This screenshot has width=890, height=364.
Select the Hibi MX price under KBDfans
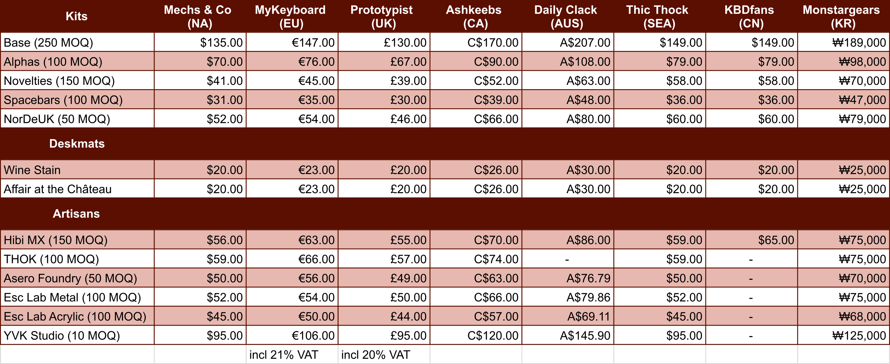(x=776, y=240)
